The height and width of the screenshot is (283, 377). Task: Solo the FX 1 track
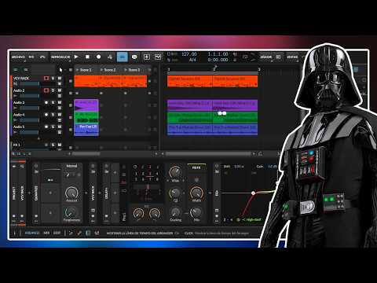pyautogui.click(x=53, y=145)
